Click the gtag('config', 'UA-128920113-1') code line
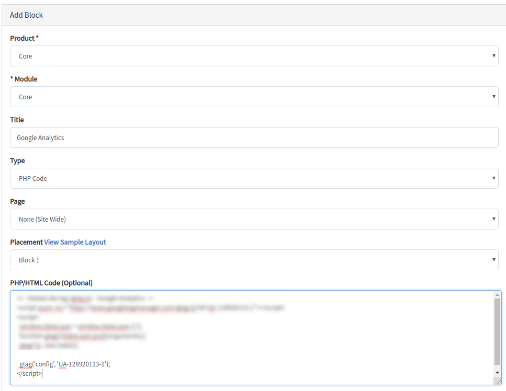Viewport: 506px width, 391px height. pos(64,364)
